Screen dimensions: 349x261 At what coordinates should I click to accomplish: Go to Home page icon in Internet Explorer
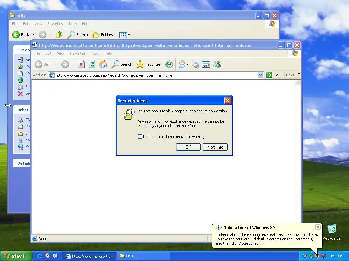click(x=103, y=64)
